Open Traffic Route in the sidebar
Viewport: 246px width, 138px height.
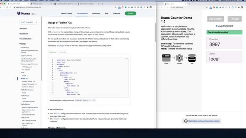tap(25, 95)
